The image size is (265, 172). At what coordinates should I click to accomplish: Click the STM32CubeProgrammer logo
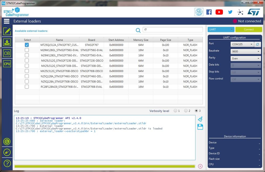16,12
